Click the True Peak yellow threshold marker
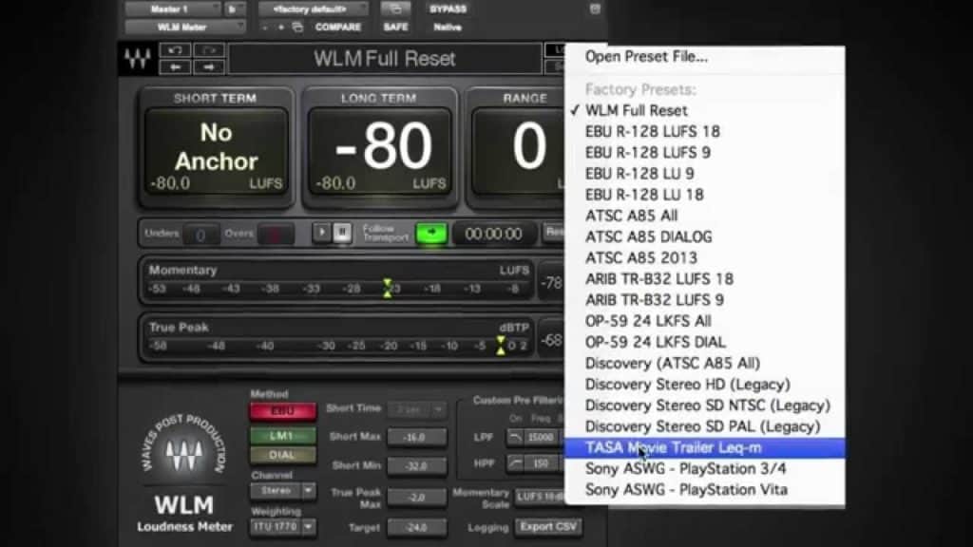Viewport: 973px width, 547px height. click(x=500, y=345)
